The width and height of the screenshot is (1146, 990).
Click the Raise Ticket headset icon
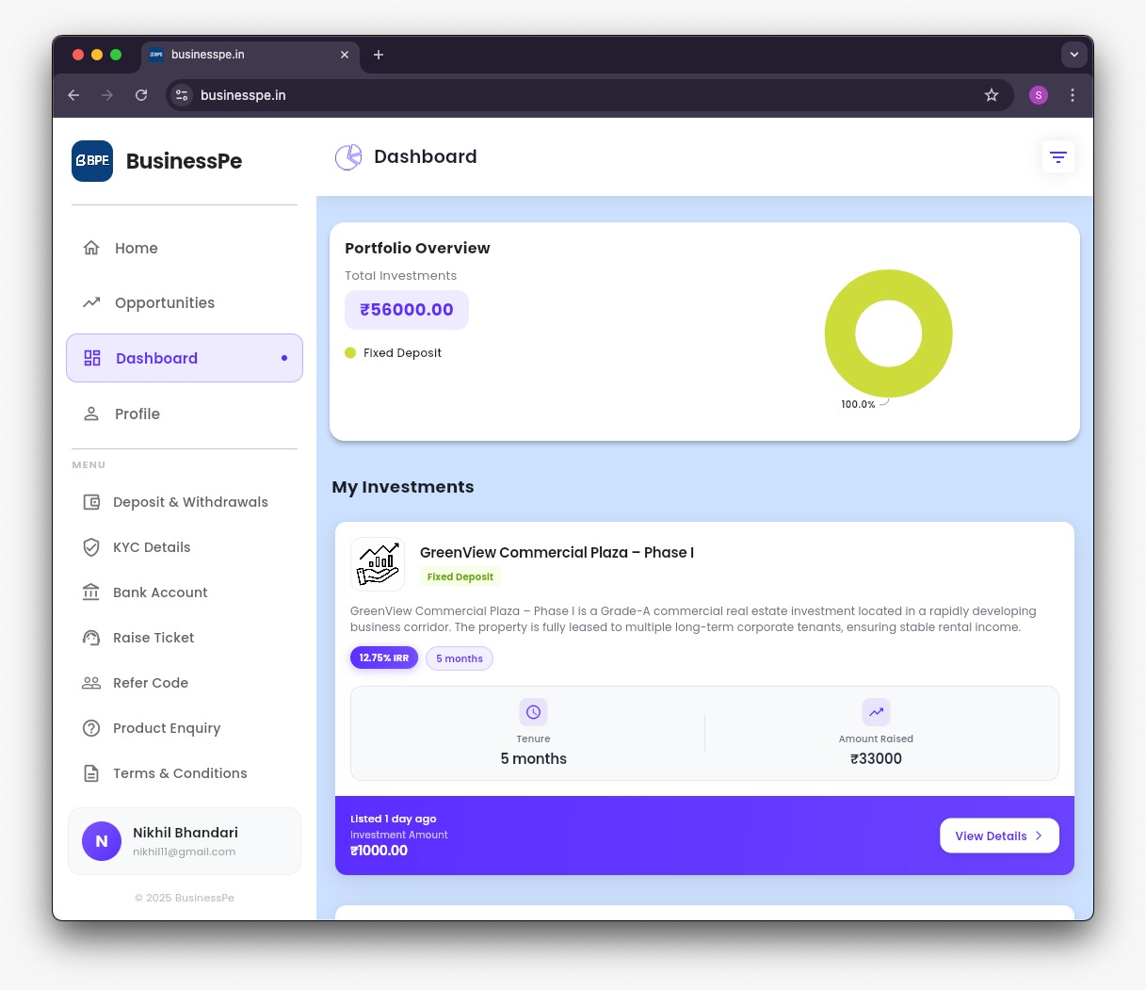pyautogui.click(x=91, y=638)
